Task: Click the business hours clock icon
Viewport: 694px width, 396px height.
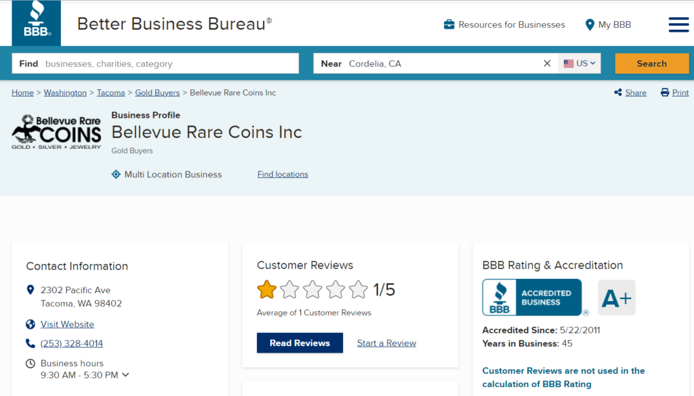Action: 30,364
